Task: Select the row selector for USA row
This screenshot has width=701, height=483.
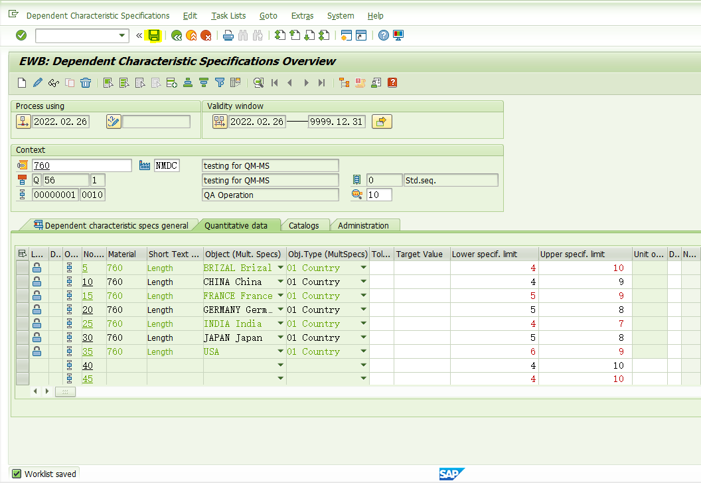Action: (23, 351)
